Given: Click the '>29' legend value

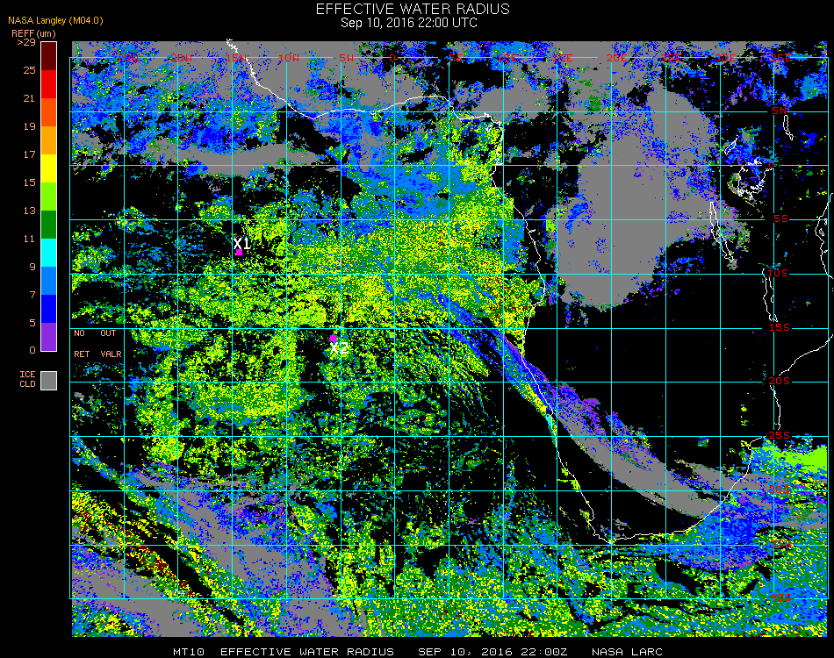Looking at the screenshot, I should [26, 42].
